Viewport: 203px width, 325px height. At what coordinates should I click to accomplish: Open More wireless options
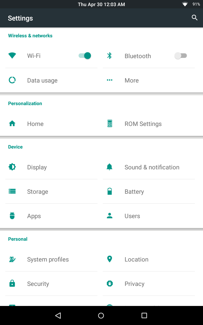(149, 80)
